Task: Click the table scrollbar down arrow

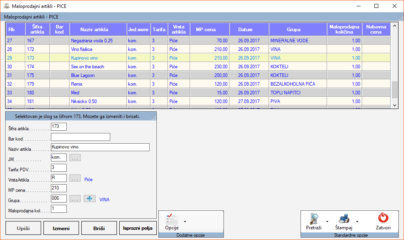Action: pos(395,105)
